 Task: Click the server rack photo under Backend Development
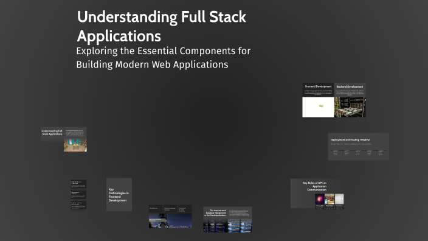(350, 107)
